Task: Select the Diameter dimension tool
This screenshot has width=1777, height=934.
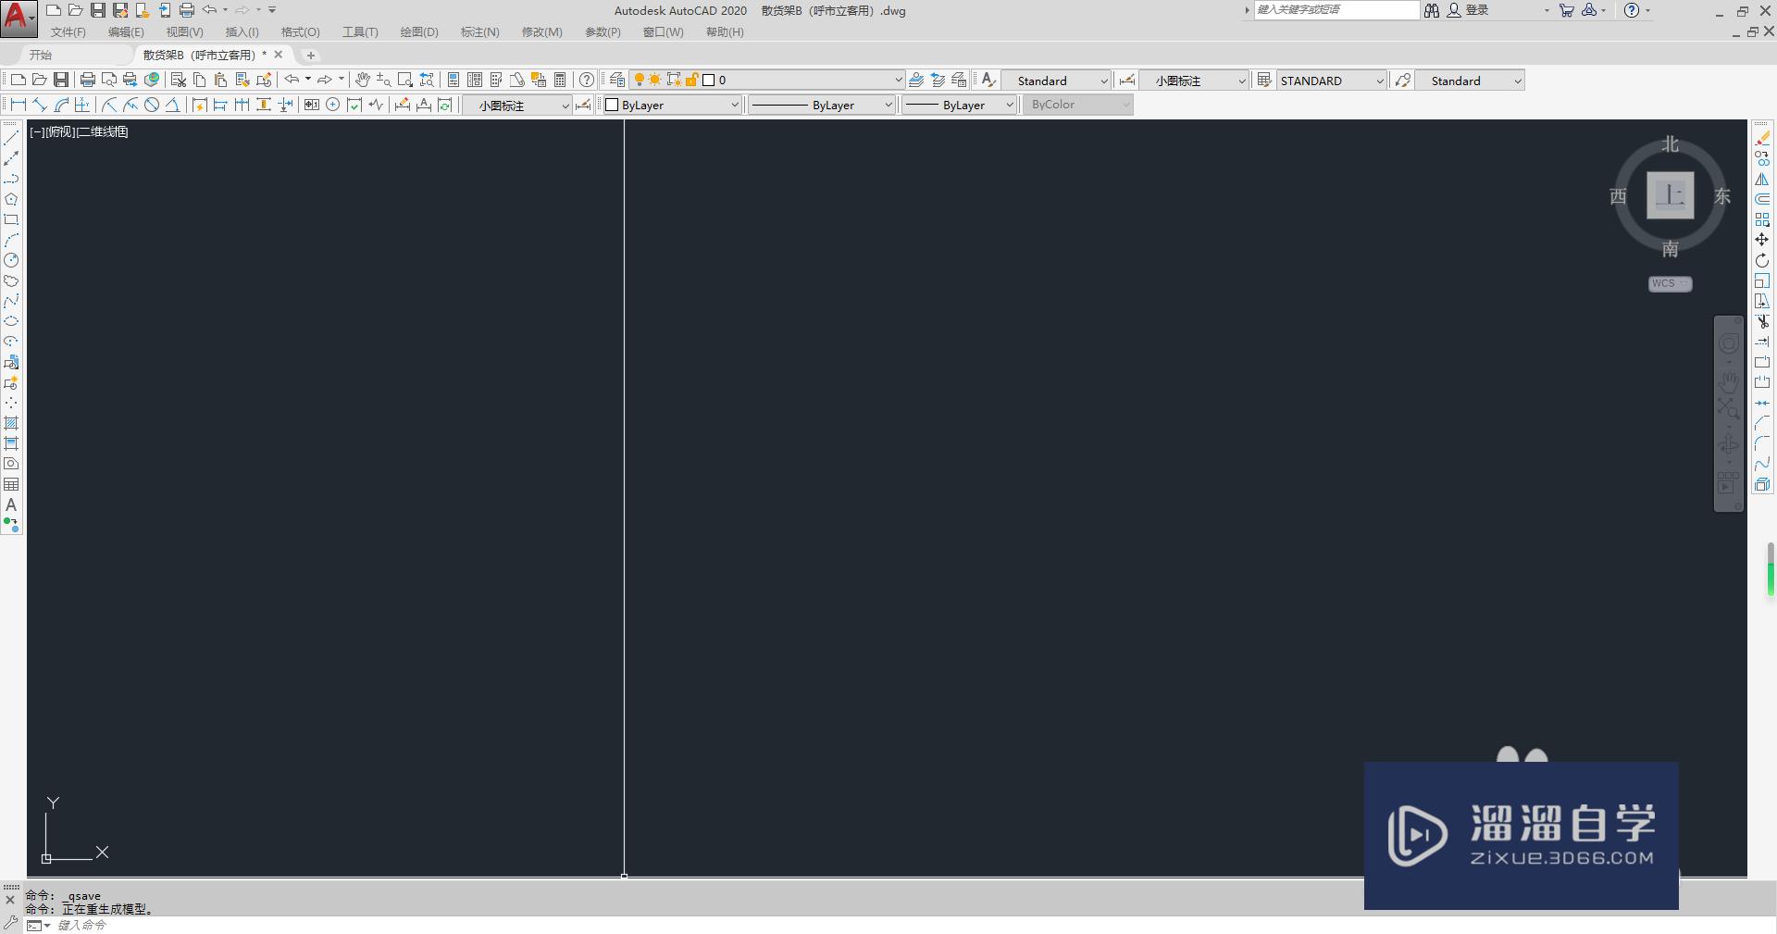Action: point(152,105)
